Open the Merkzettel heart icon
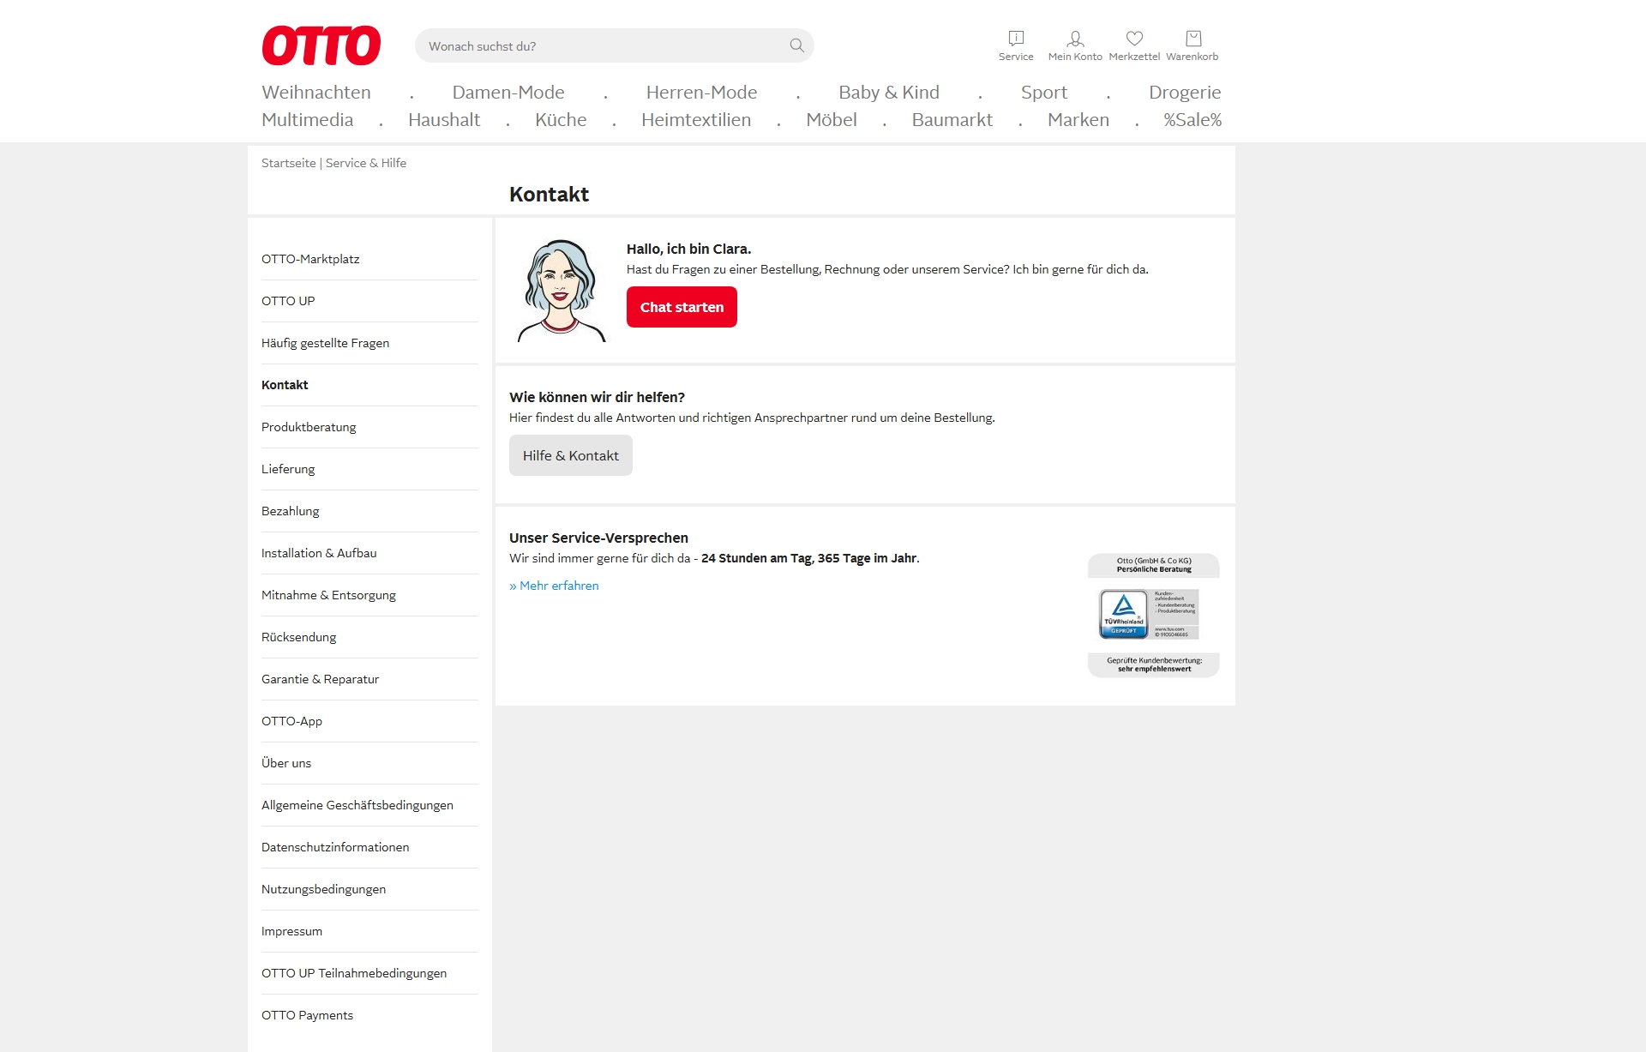Viewport: 1646px width, 1052px height. pos(1134,45)
